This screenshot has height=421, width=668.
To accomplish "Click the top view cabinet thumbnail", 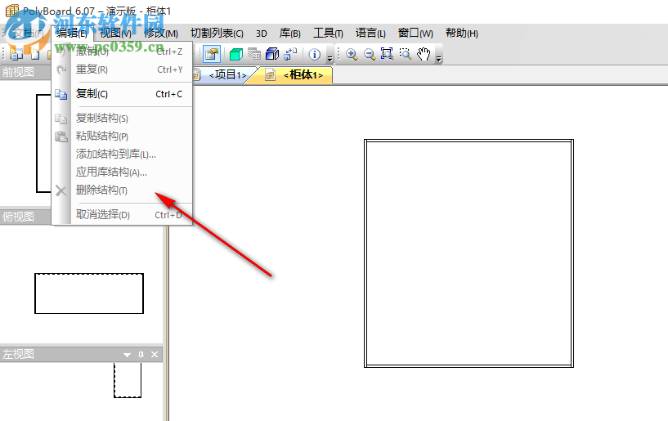I will [x=89, y=293].
